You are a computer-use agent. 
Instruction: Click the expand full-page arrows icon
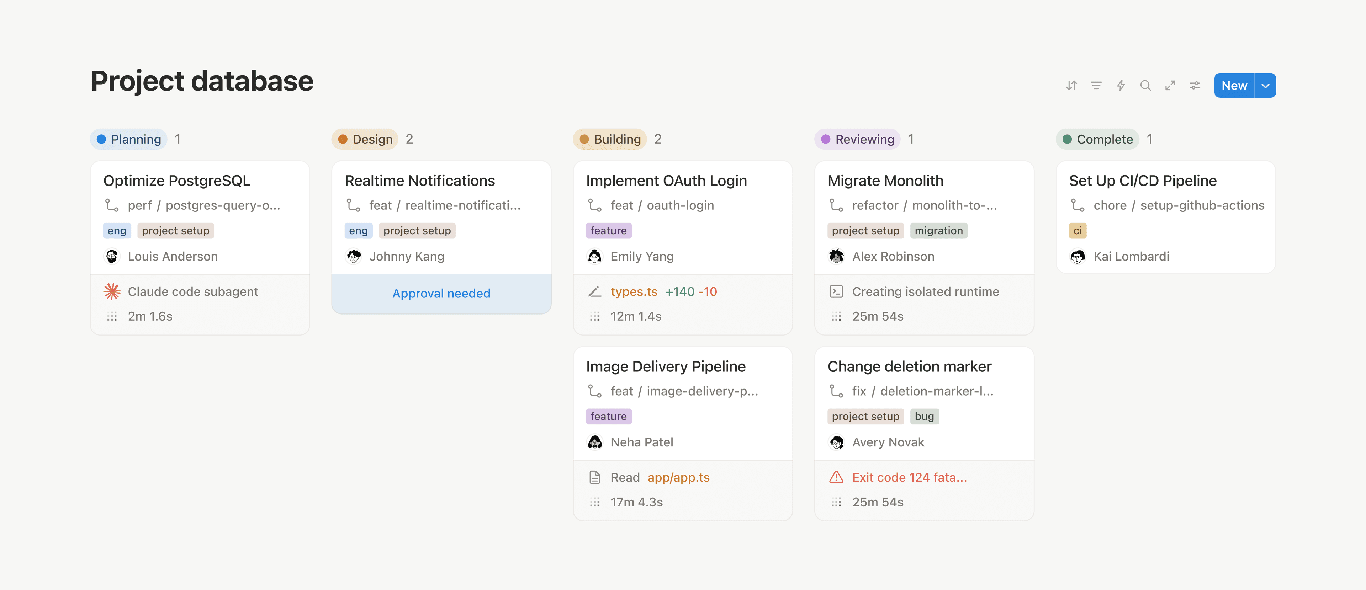click(x=1170, y=85)
